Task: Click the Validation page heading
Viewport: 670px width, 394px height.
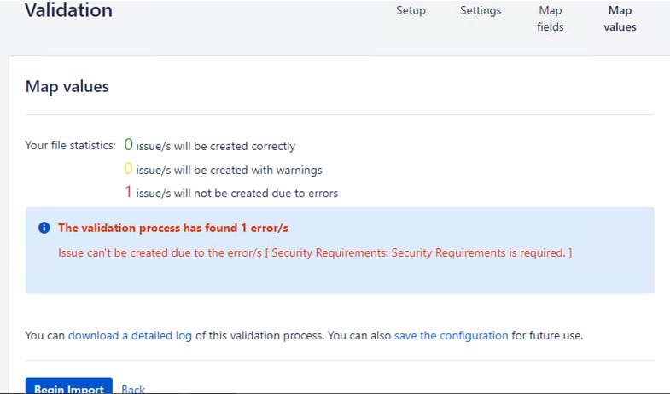Action: click(x=69, y=10)
